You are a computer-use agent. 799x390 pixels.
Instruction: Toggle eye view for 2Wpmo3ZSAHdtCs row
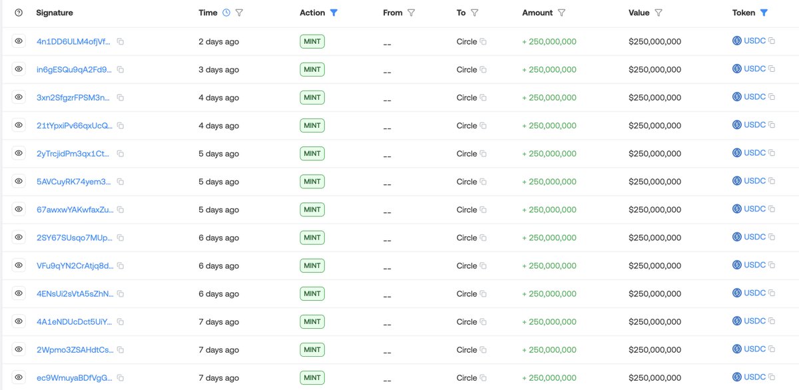(x=18, y=349)
